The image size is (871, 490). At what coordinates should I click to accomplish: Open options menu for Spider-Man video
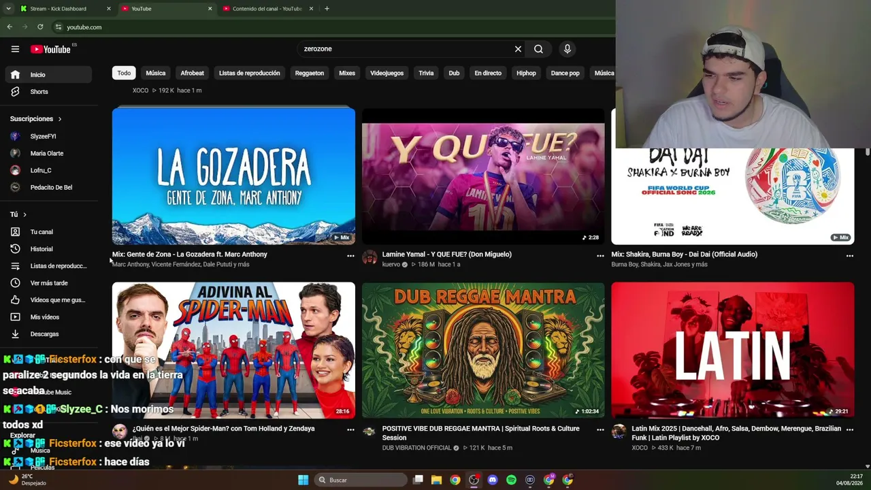point(350,430)
